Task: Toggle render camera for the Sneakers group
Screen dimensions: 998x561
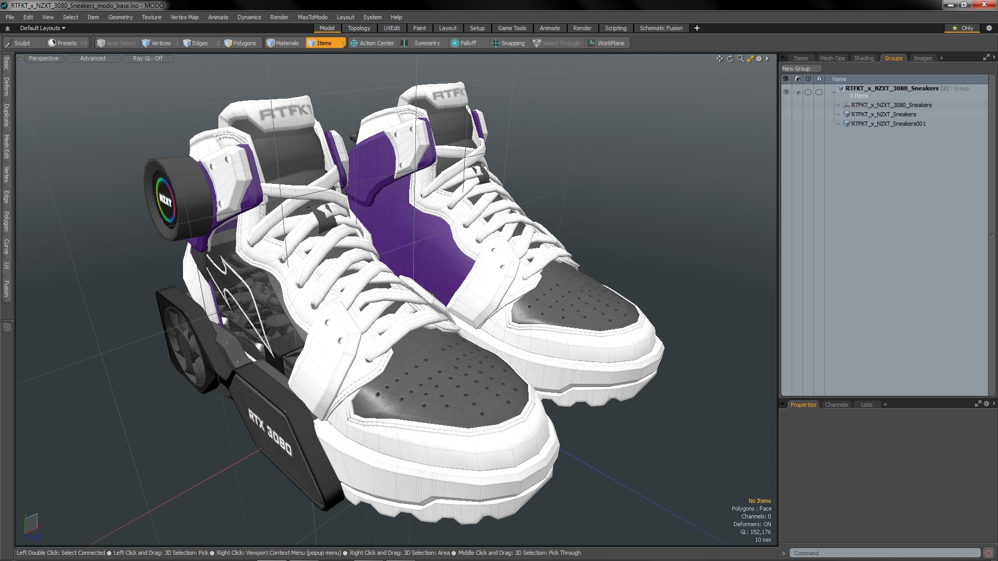Action: 797,92
